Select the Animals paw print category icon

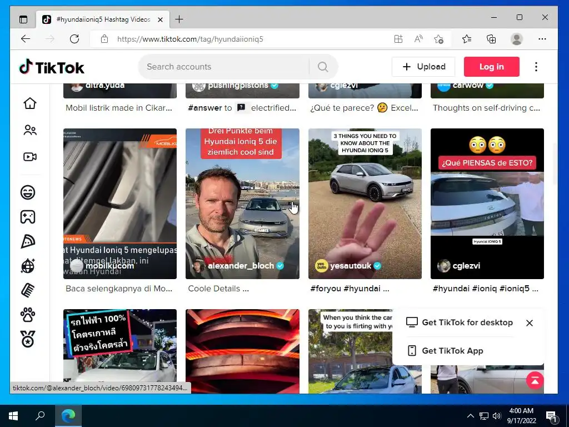point(28,315)
